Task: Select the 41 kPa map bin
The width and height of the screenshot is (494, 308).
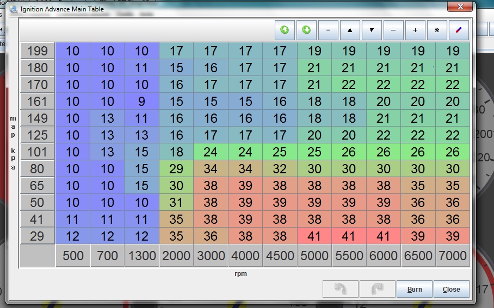Action: [x=37, y=219]
